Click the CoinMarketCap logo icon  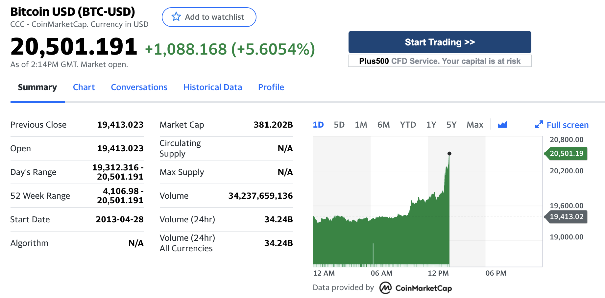(x=385, y=288)
